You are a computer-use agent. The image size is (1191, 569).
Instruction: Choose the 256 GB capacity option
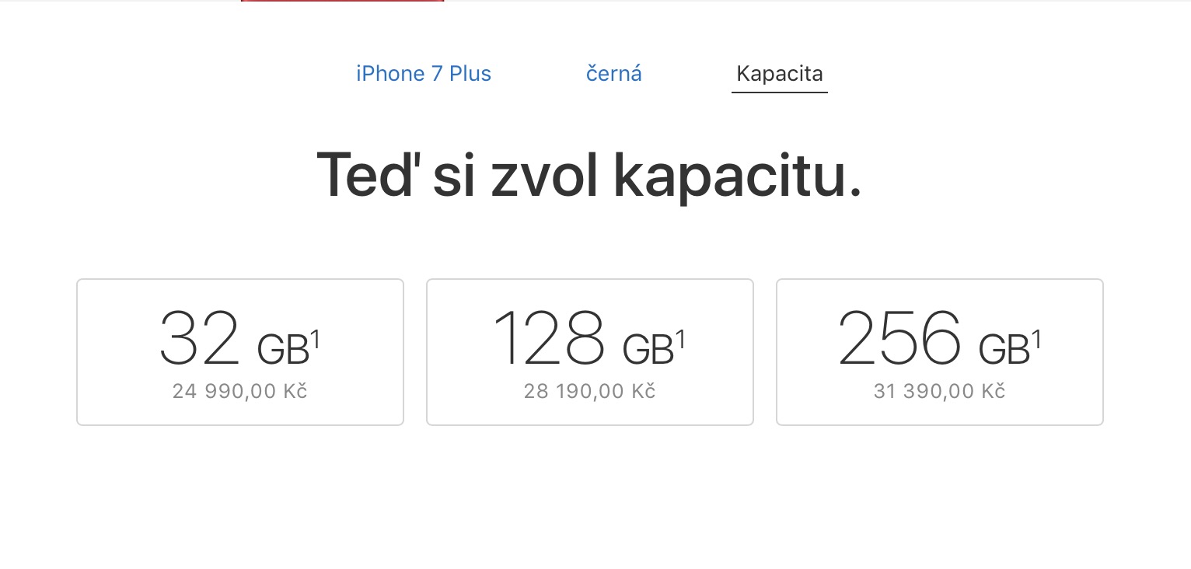[939, 351]
